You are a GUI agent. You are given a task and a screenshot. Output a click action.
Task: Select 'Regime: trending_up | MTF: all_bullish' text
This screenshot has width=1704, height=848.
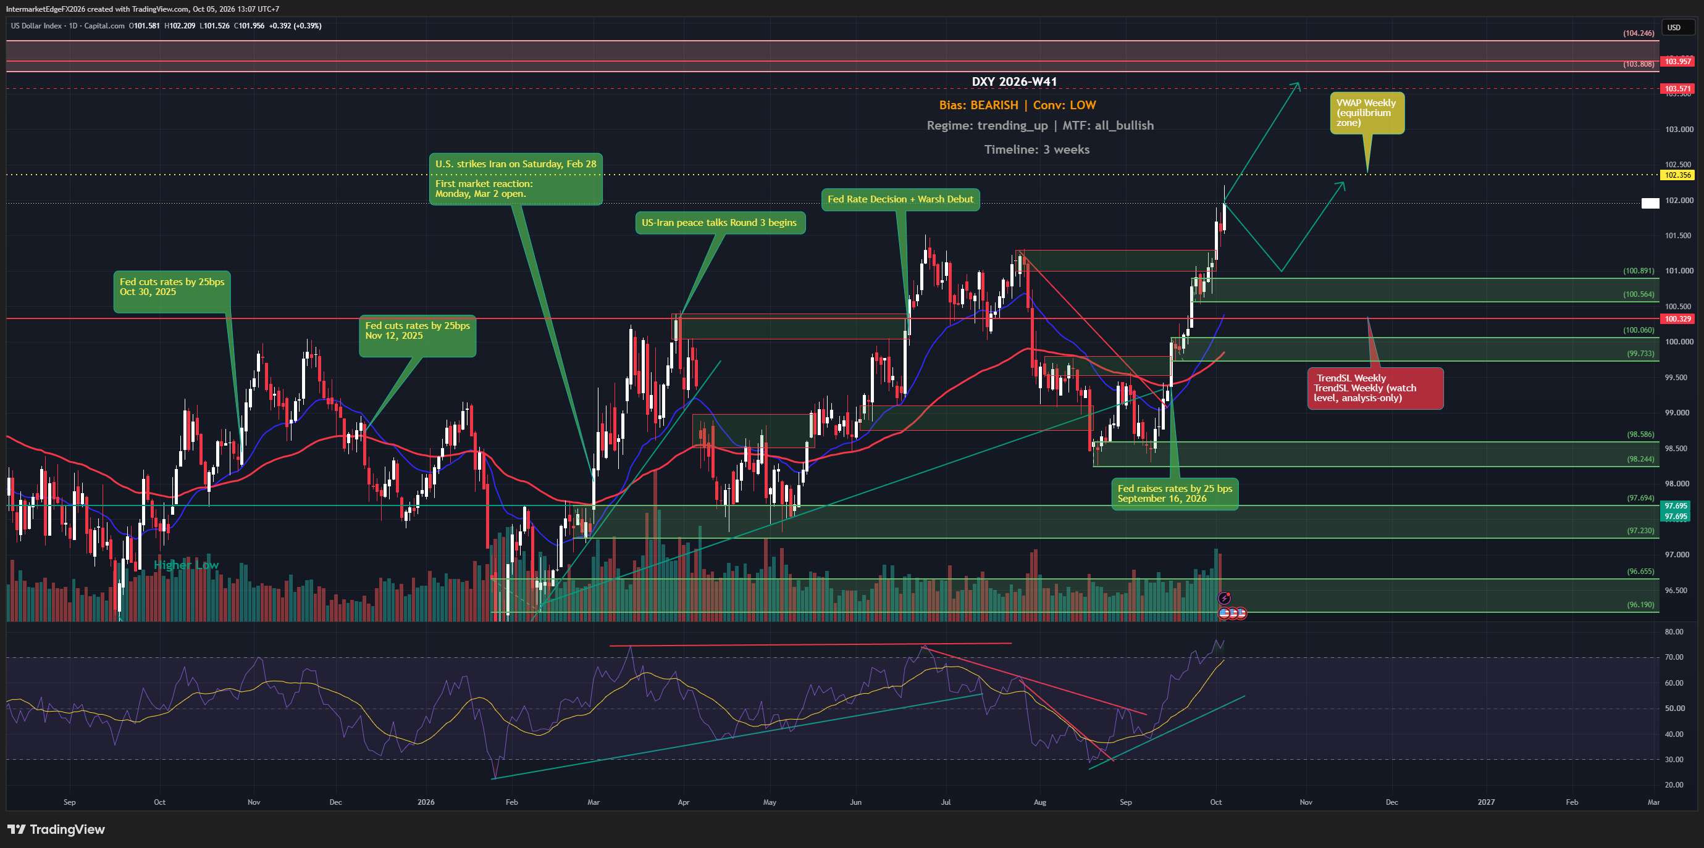pyautogui.click(x=1040, y=125)
